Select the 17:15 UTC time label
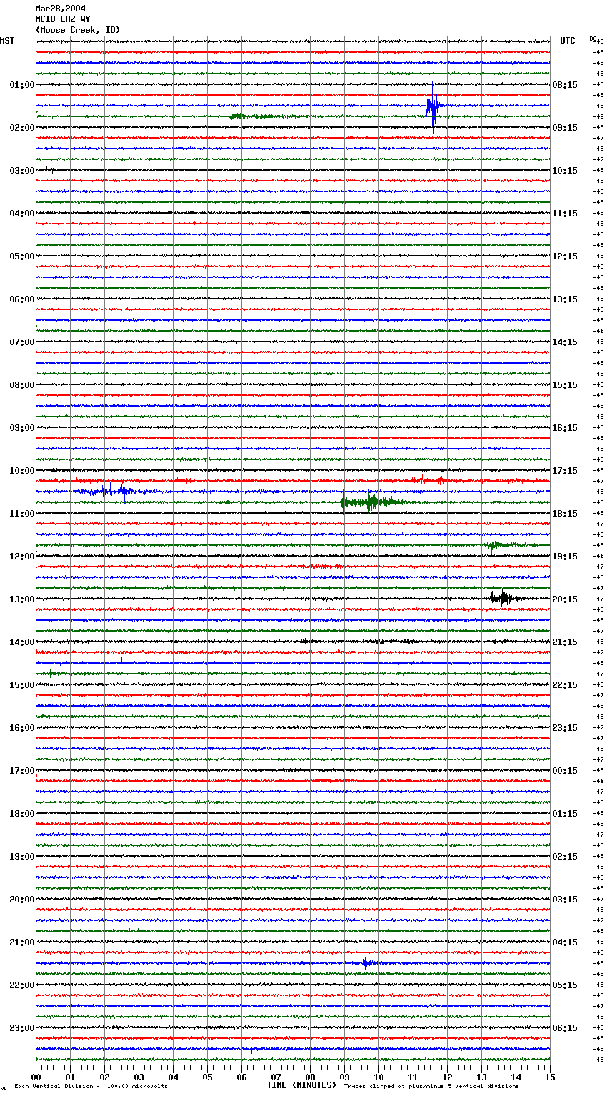 tap(565, 471)
